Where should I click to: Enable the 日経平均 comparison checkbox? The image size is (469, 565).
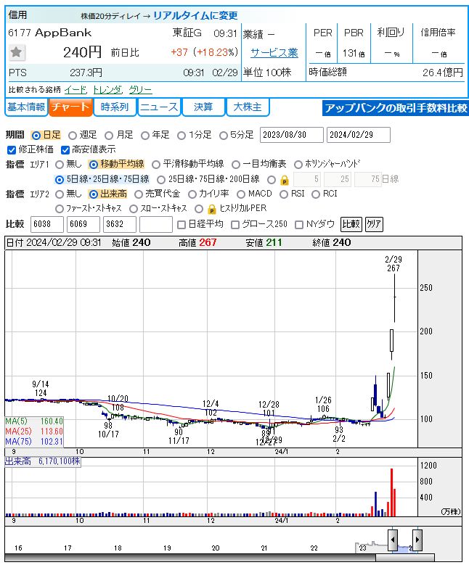coord(182,225)
